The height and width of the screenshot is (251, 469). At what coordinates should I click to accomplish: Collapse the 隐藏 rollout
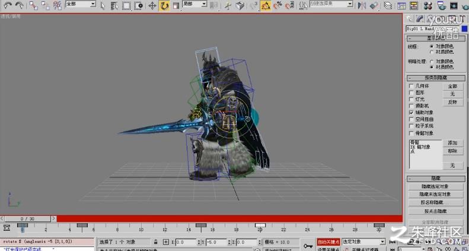[436, 178]
